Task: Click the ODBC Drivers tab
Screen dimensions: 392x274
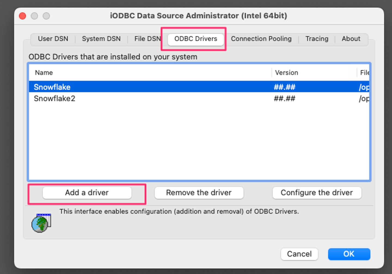Action: coord(196,39)
